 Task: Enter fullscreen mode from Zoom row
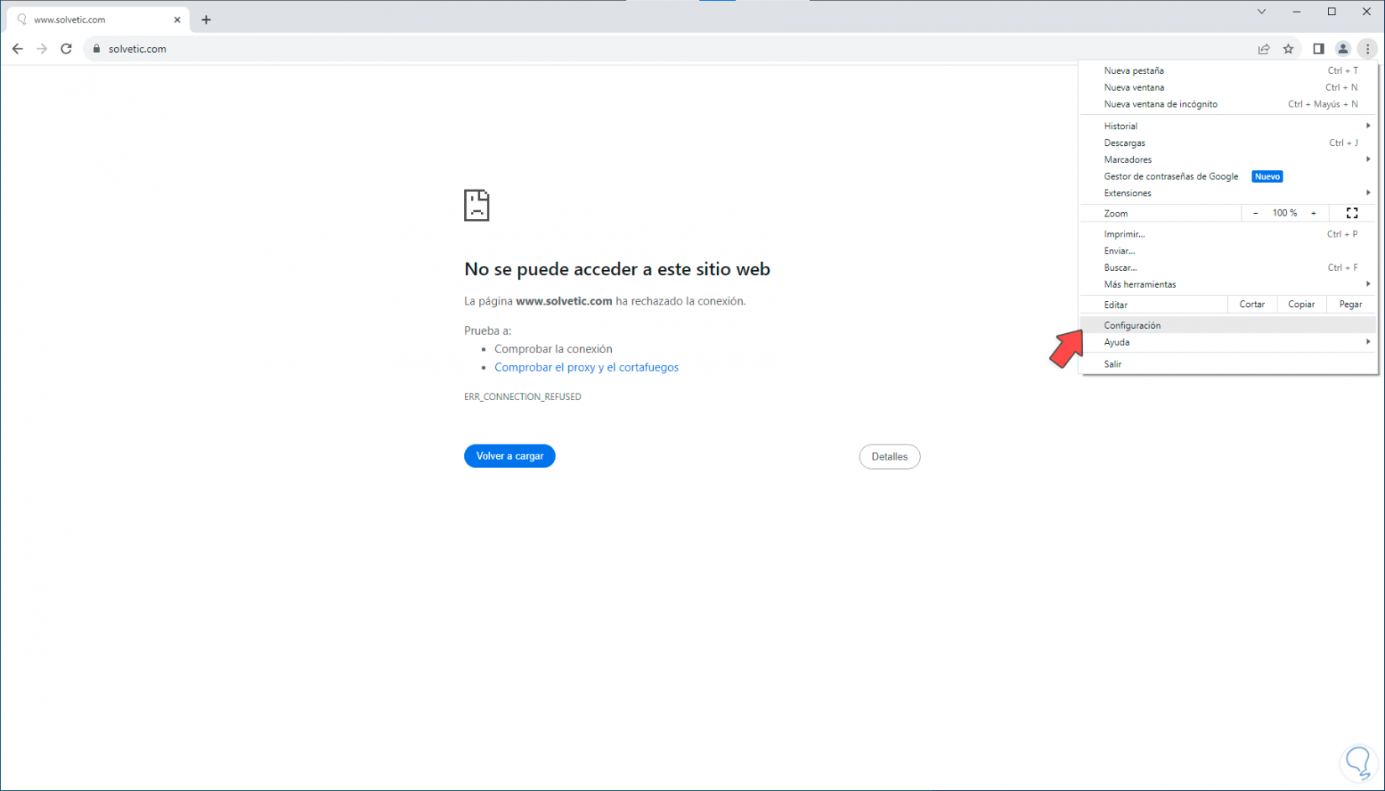1352,213
